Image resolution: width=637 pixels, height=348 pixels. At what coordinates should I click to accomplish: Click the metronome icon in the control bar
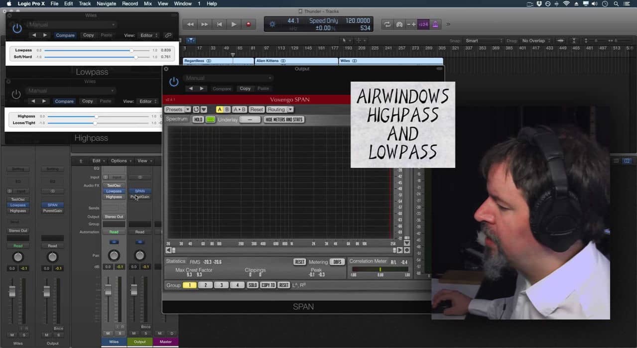coord(435,24)
